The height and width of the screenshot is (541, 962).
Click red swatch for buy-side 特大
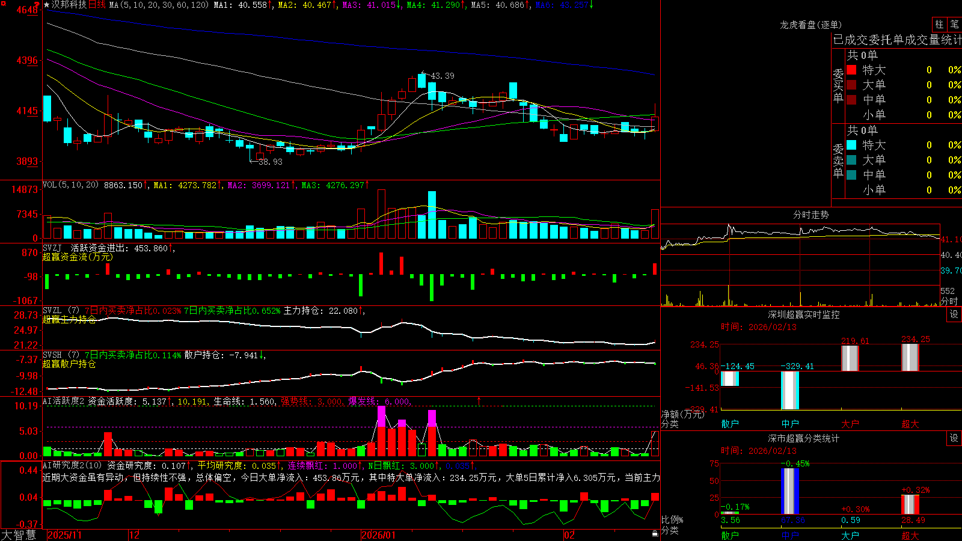(851, 70)
